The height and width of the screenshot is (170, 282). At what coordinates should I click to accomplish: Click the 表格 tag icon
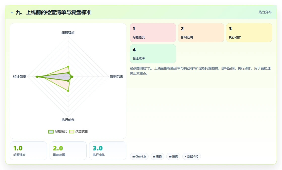tap(154, 156)
